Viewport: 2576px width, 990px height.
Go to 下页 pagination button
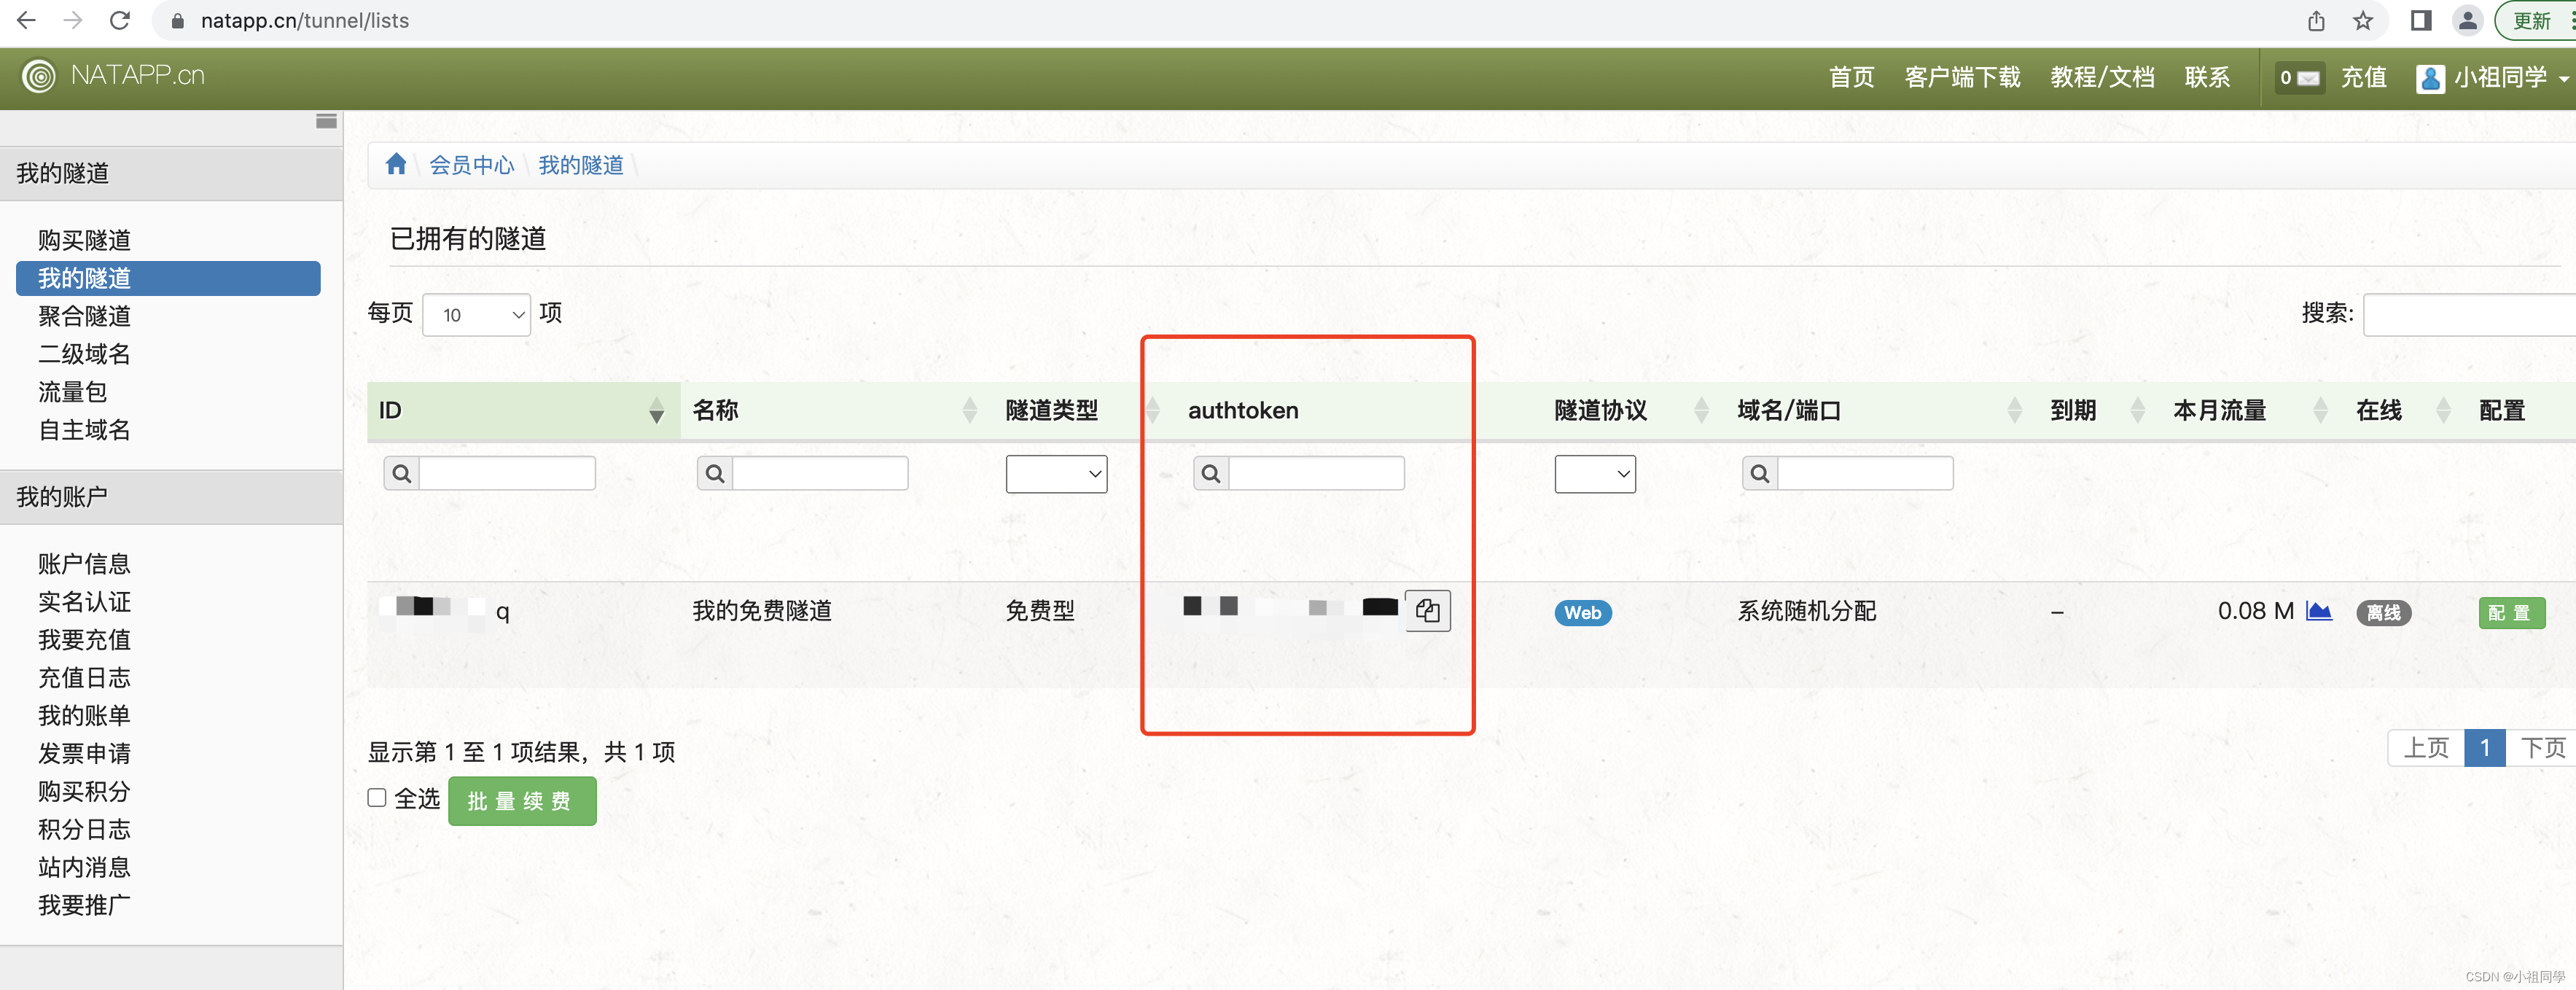point(2541,748)
